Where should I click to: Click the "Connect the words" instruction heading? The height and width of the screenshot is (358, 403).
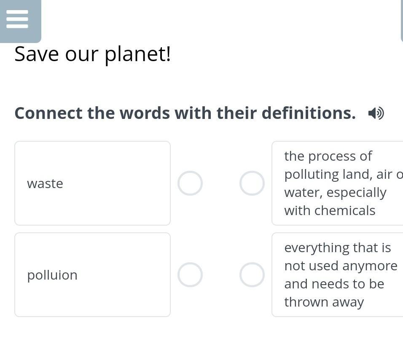click(185, 113)
